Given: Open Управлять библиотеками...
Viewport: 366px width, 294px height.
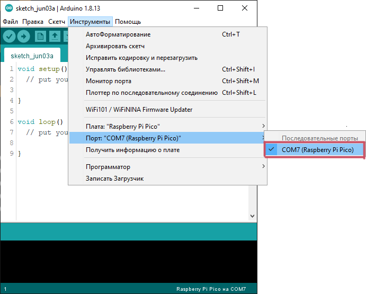Looking at the screenshot, I should [x=168, y=69].
